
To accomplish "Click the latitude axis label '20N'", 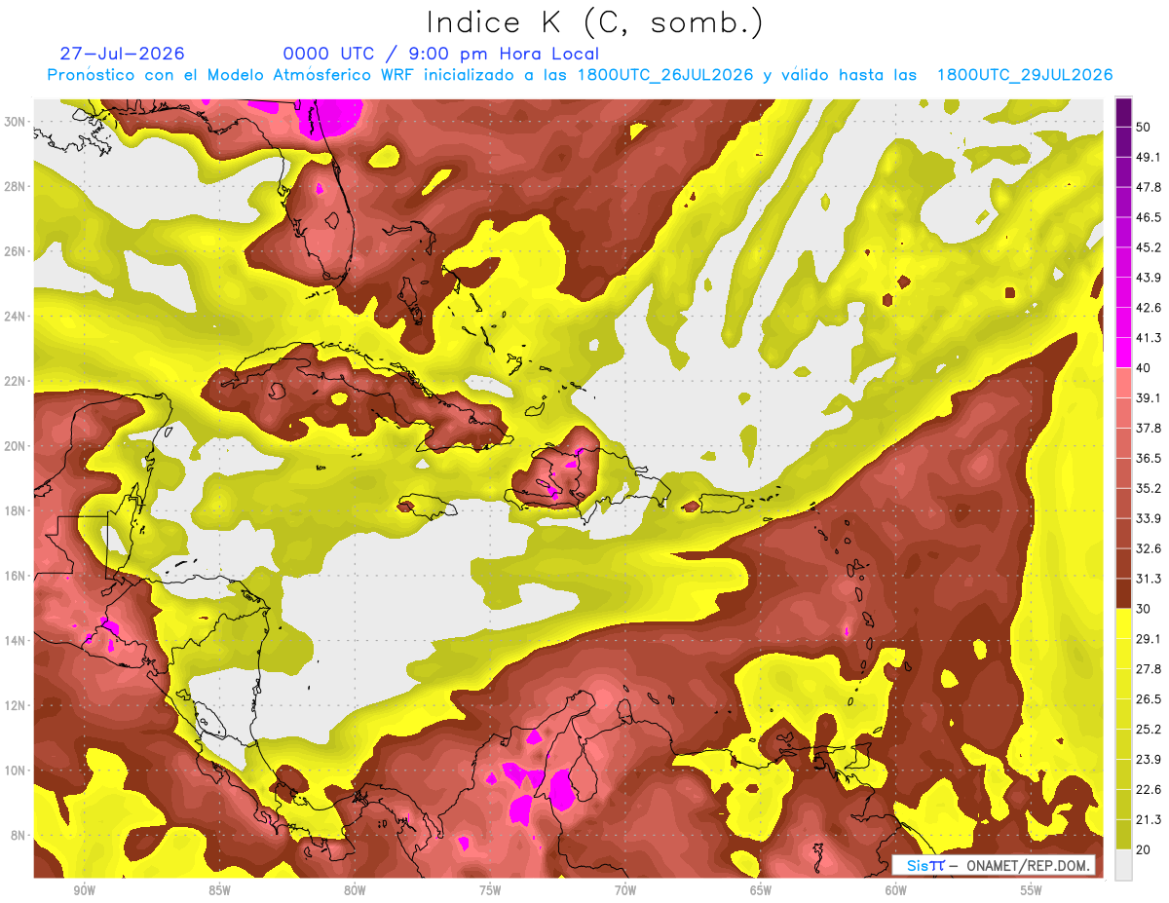I will (x=15, y=446).
